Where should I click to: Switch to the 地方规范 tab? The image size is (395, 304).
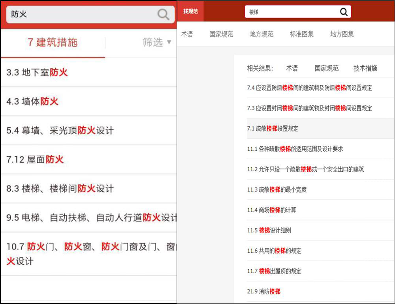261,34
